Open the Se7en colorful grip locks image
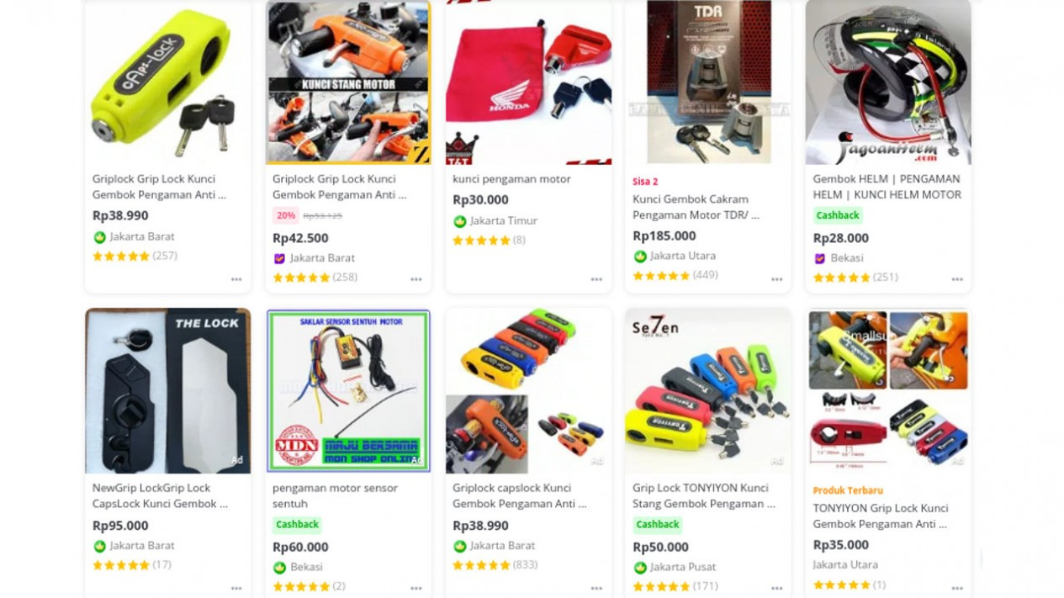 (x=708, y=390)
